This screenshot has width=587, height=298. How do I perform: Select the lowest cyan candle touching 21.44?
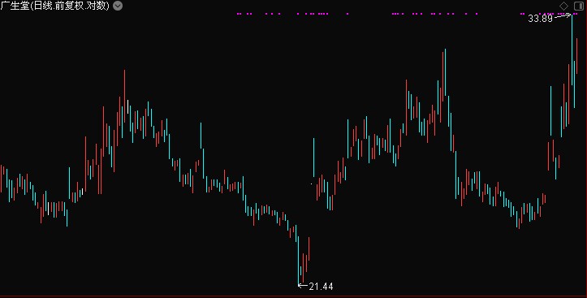298,260
